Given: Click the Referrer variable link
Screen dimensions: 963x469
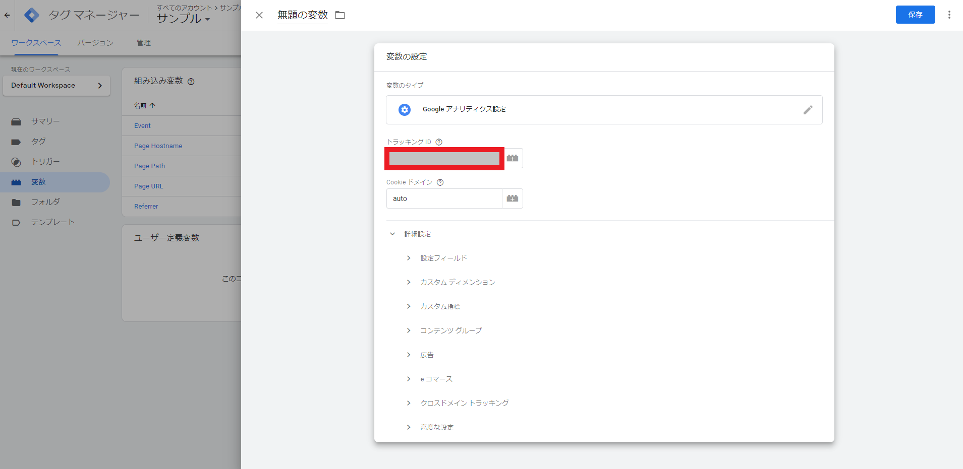Looking at the screenshot, I should tap(146, 207).
